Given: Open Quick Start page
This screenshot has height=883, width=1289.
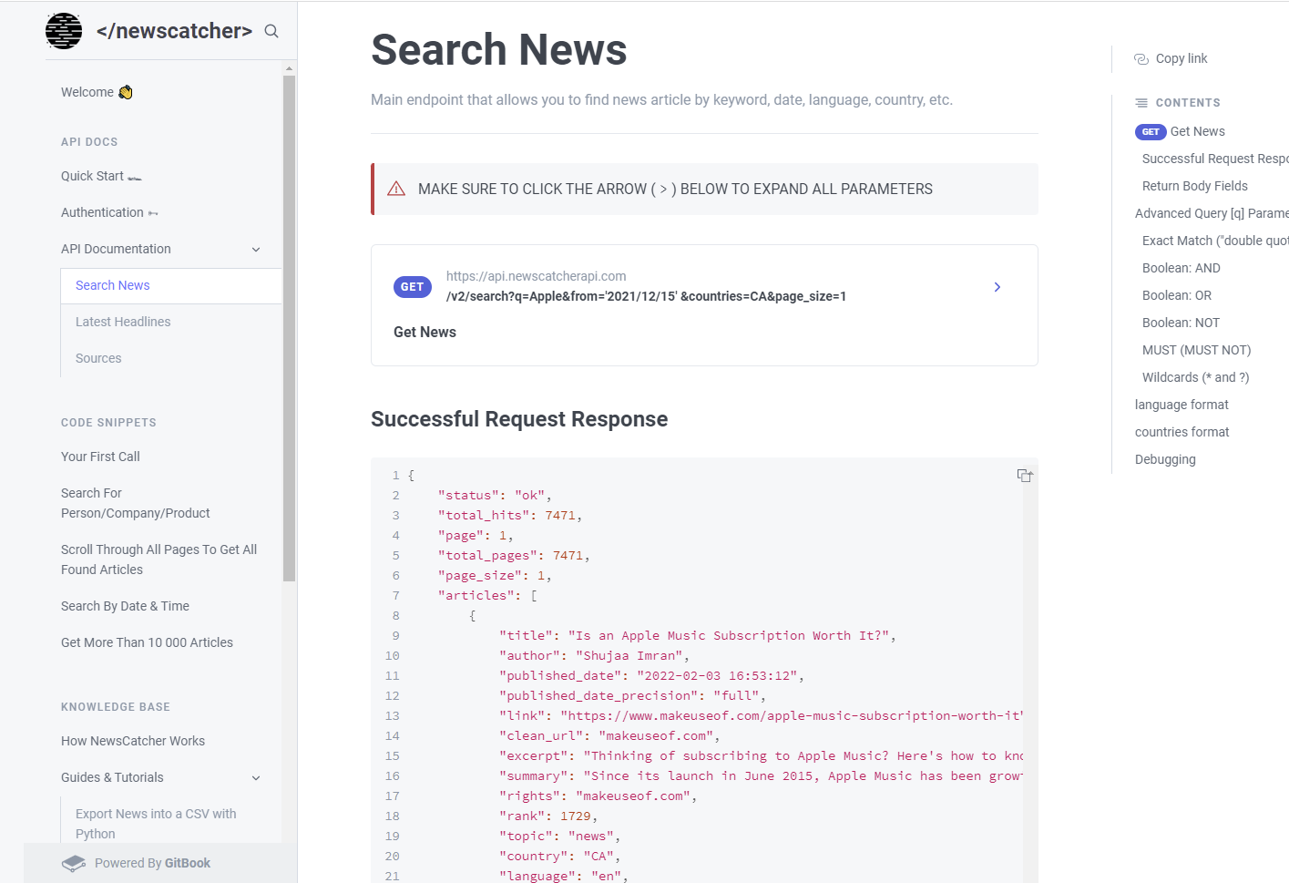Looking at the screenshot, I should pyautogui.click(x=101, y=176).
